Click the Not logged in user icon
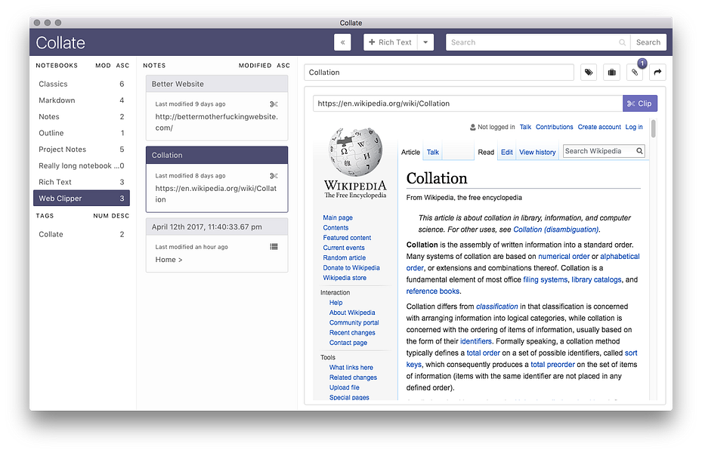702x453 pixels. coord(473,127)
